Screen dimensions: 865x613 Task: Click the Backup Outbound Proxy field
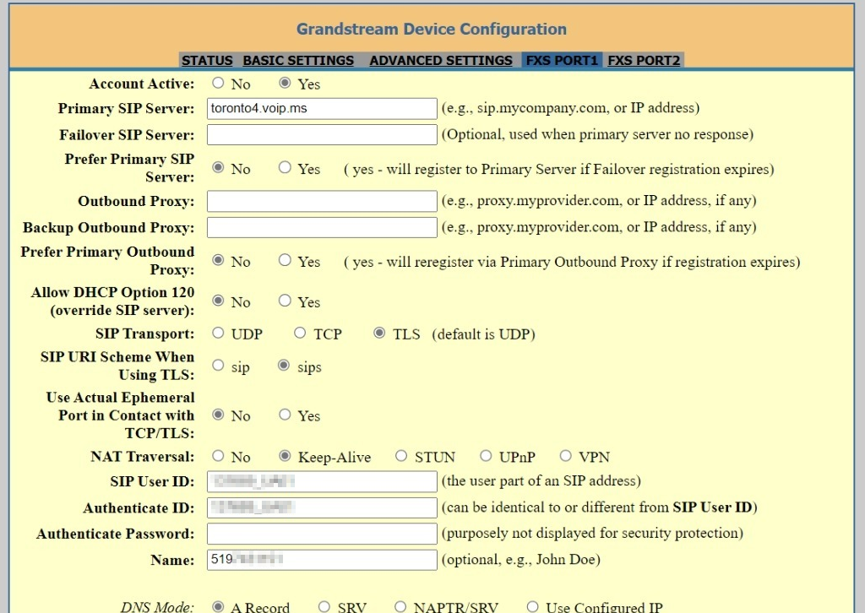coord(322,228)
